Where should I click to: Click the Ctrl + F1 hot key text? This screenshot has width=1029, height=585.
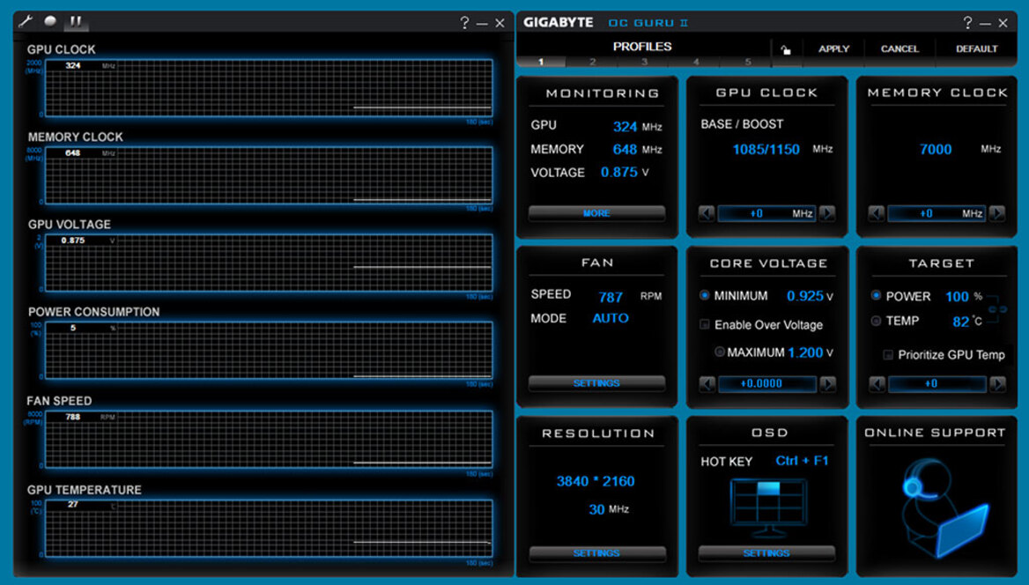[802, 461]
